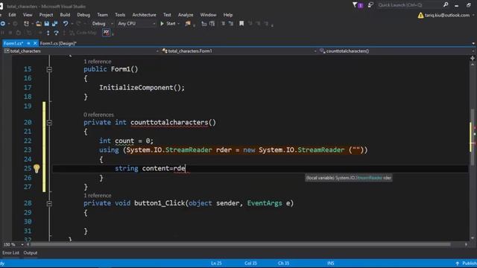The width and height of the screenshot is (477, 268).
Task: Open the Error List panel tab
Action: (x=10, y=253)
